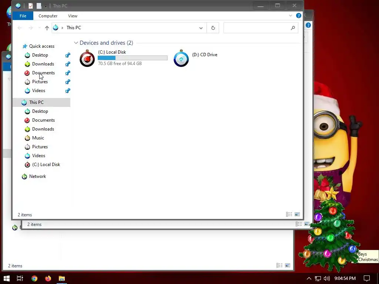Viewport: 379px width, 284px height.
Task: Open Downloads under Quick access
Action: 43,64
